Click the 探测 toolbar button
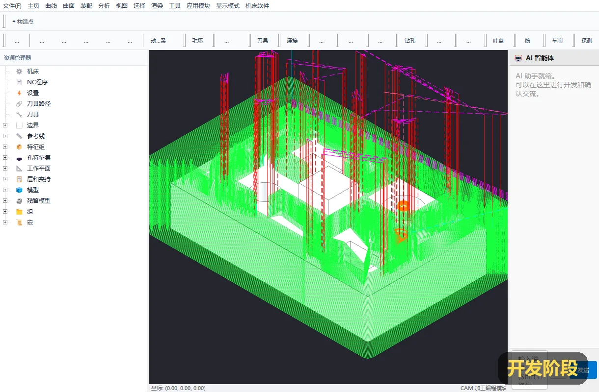The height and width of the screenshot is (392, 599). click(x=587, y=41)
